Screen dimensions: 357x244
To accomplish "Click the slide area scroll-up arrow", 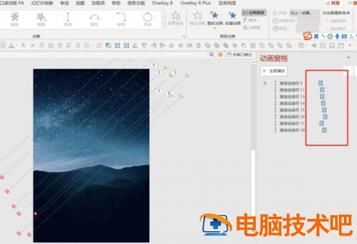I will tap(253, 62).
